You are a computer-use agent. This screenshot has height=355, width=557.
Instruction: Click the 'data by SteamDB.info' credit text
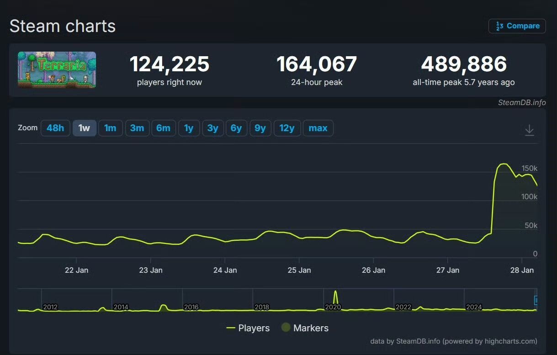(x=454, y=341)
